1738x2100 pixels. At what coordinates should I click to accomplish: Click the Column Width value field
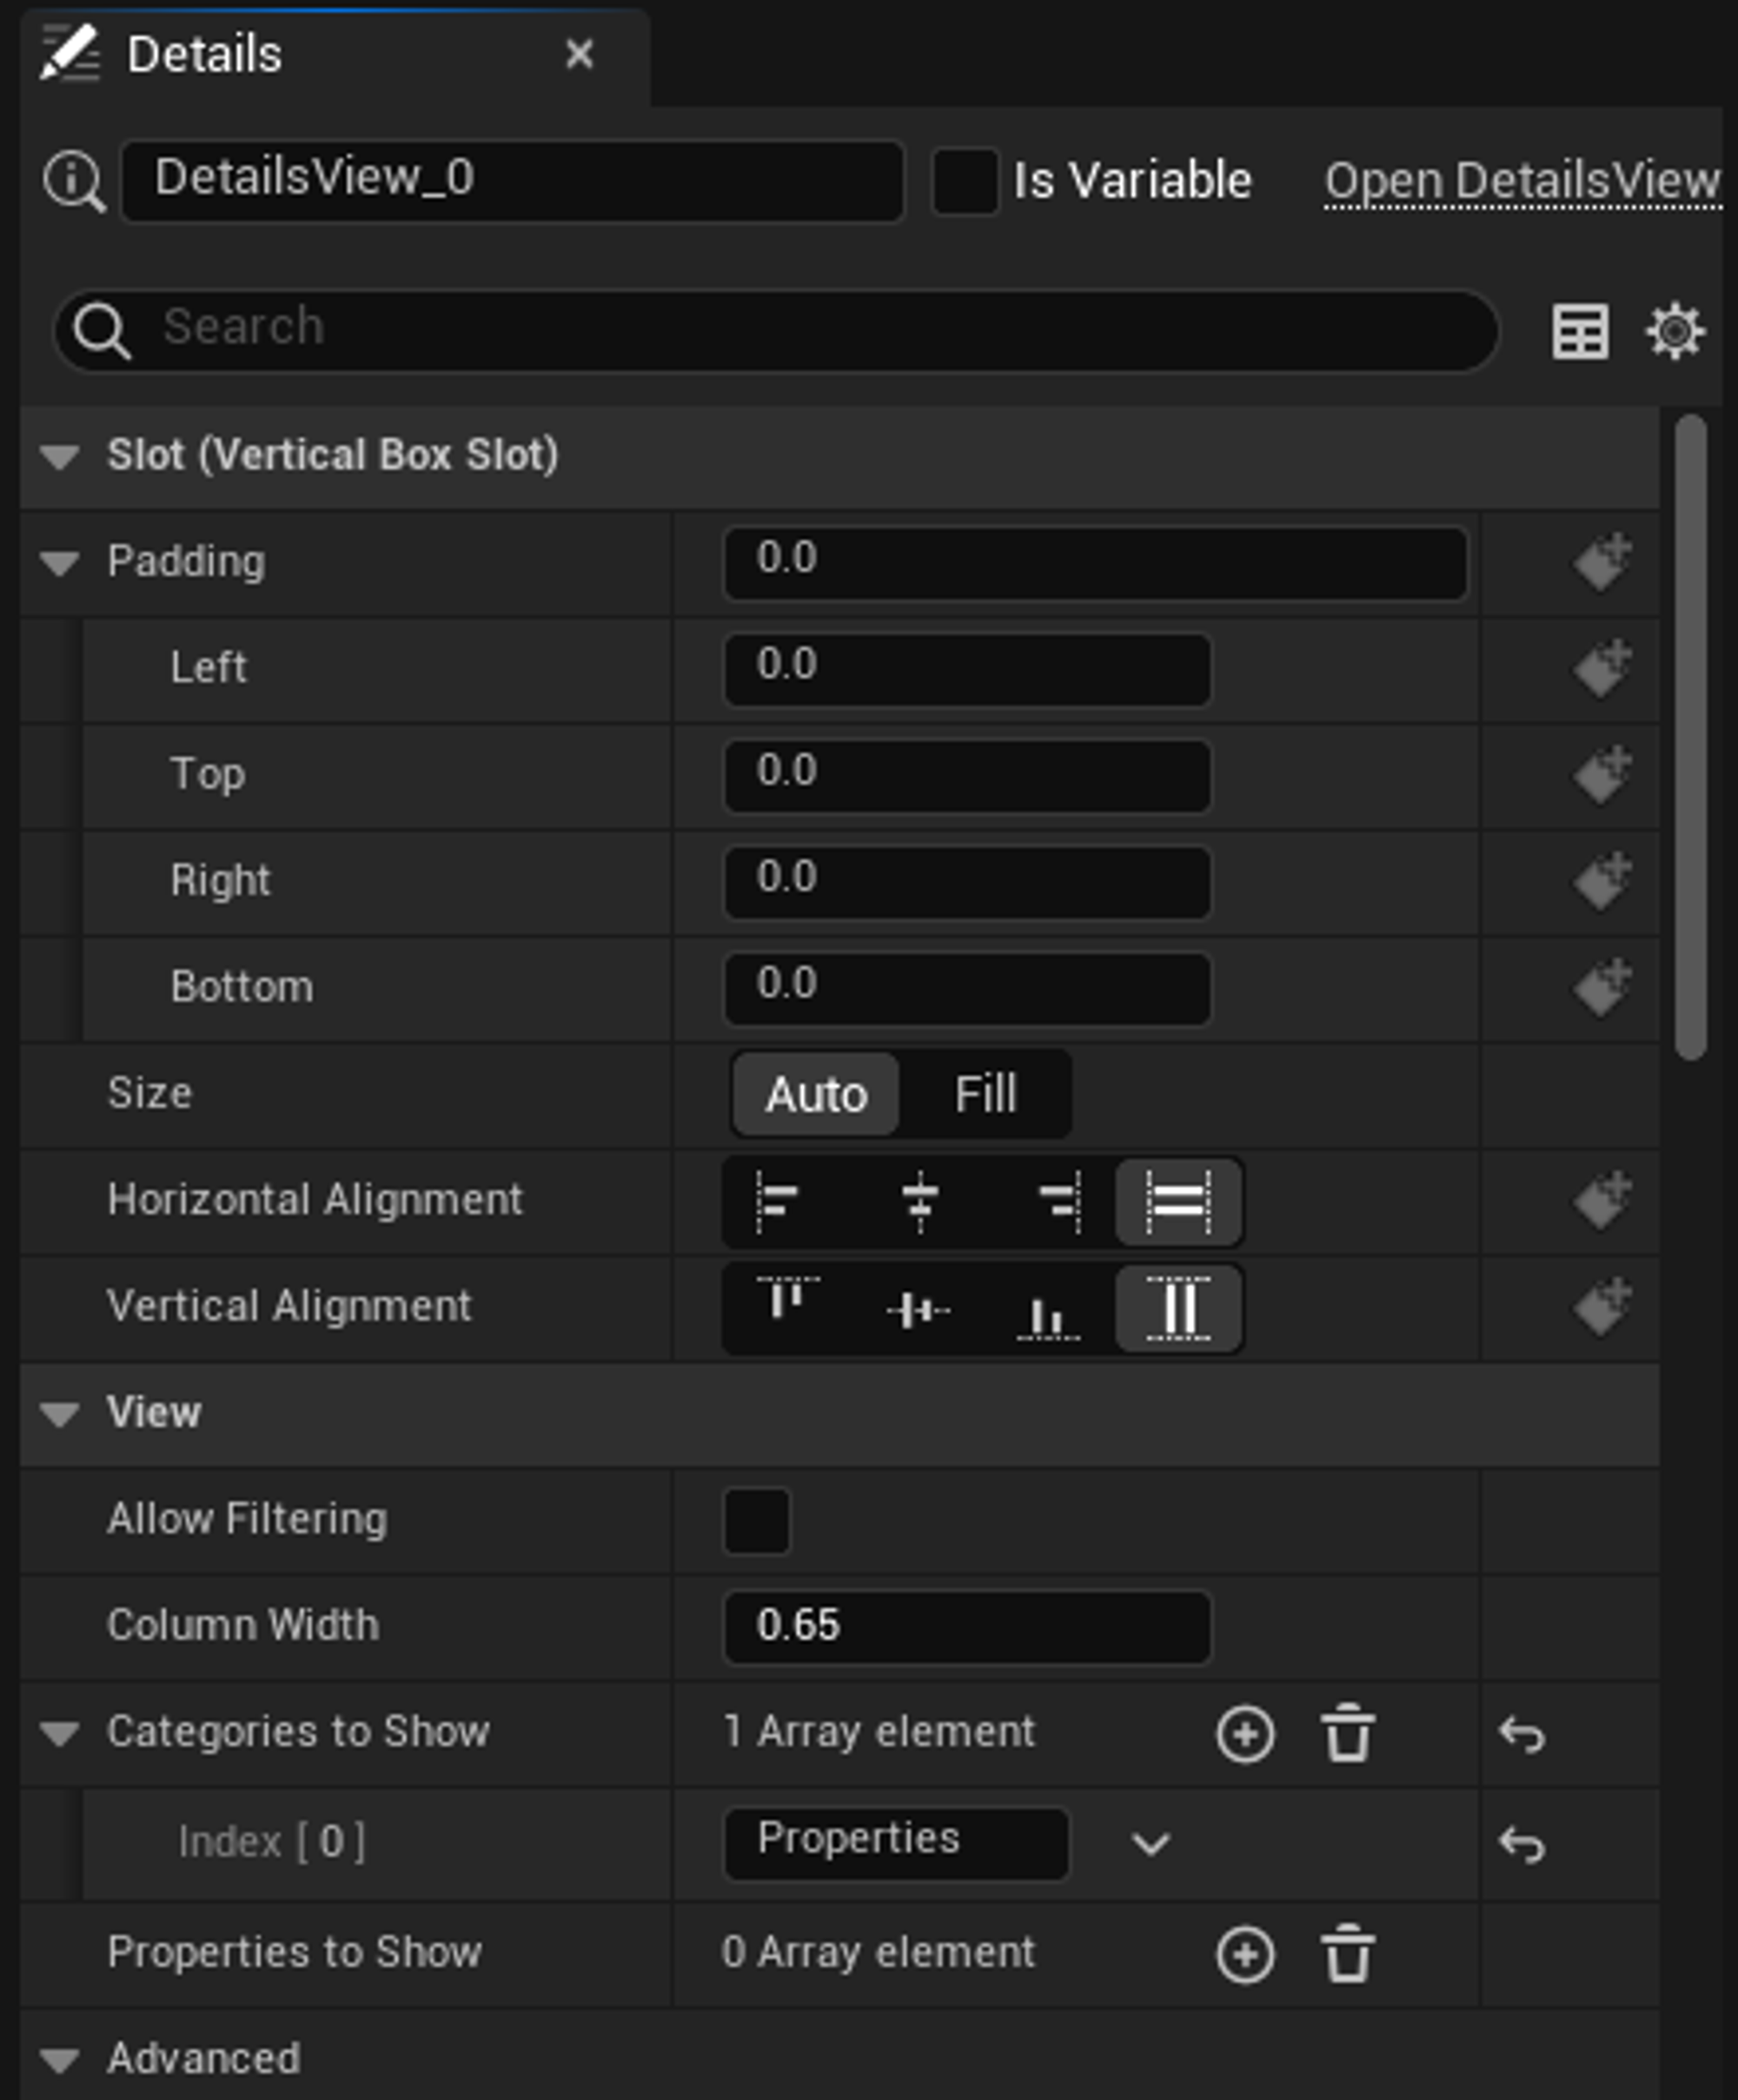click(966, 1626)
